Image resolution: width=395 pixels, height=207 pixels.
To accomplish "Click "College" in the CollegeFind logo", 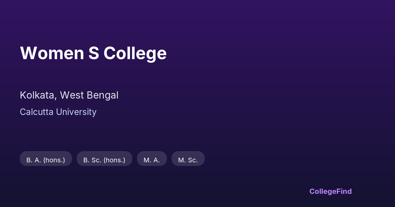I will (x=323, y=191).
